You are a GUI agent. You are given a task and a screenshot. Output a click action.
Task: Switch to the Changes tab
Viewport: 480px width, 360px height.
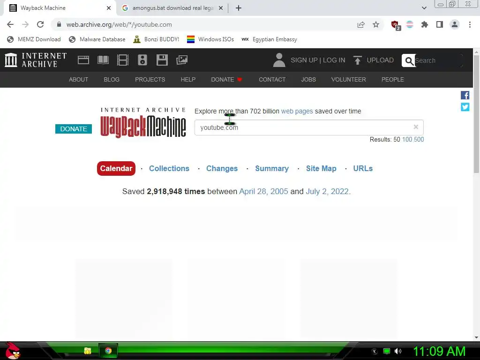pos(222,168)
